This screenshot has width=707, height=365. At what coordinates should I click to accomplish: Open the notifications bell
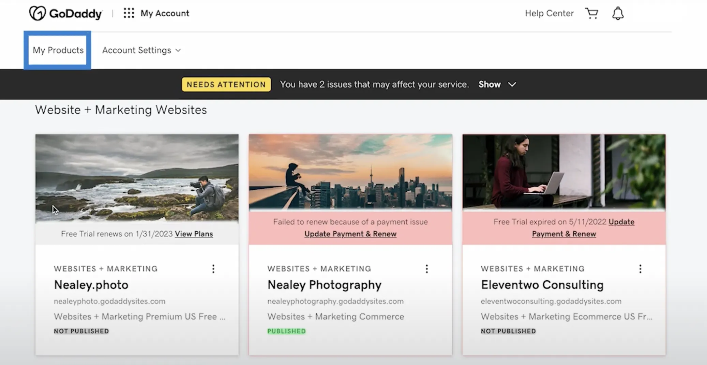[x=618, y=13]
